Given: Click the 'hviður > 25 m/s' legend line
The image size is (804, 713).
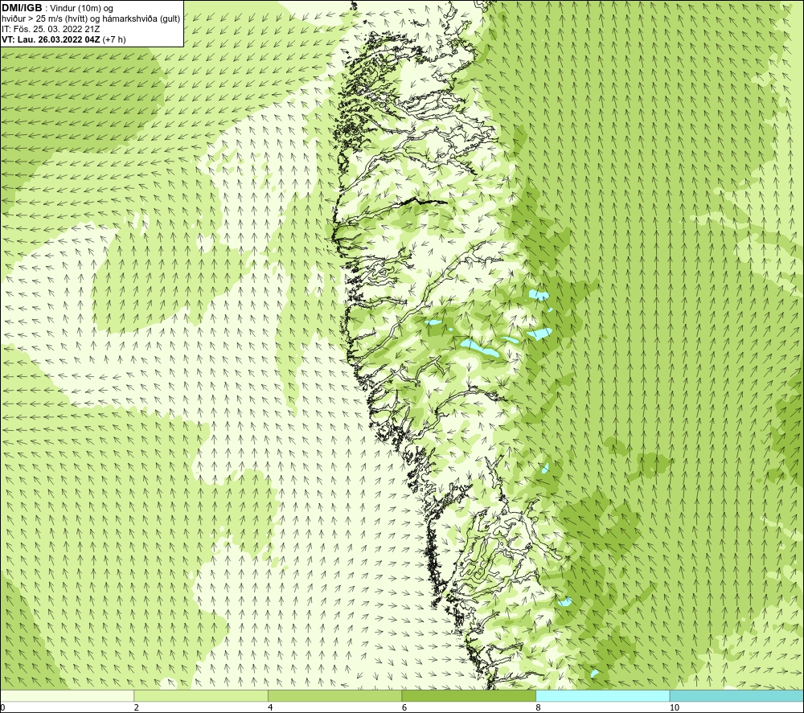Looking at the screenshot, I should tap(91, 19).
